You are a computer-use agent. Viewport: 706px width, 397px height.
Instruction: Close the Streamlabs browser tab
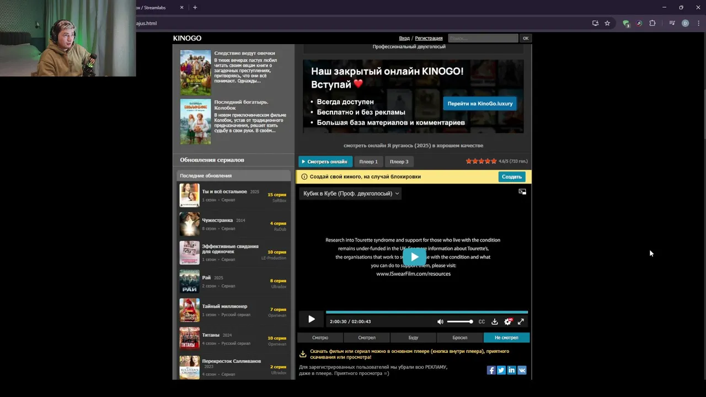coord(181,7)
